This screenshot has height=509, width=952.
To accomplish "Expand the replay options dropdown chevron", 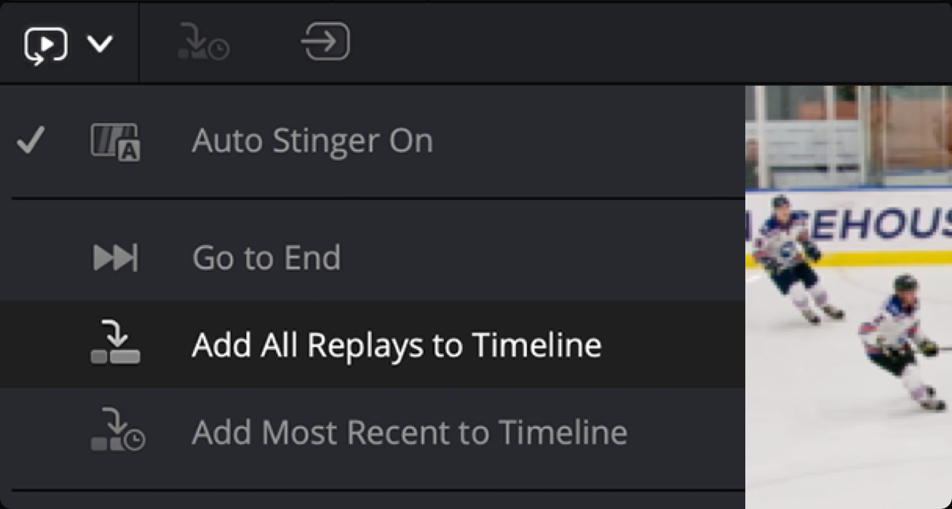I will point(100,45).
